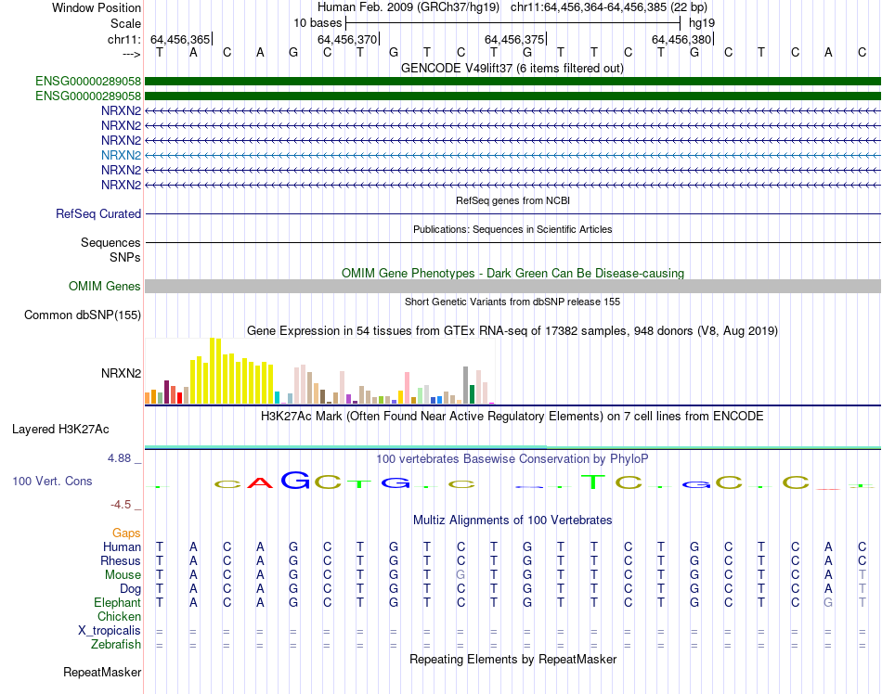The image size is (882, 694).
Task: Click the Window Position label
Action: pos(97,7)
